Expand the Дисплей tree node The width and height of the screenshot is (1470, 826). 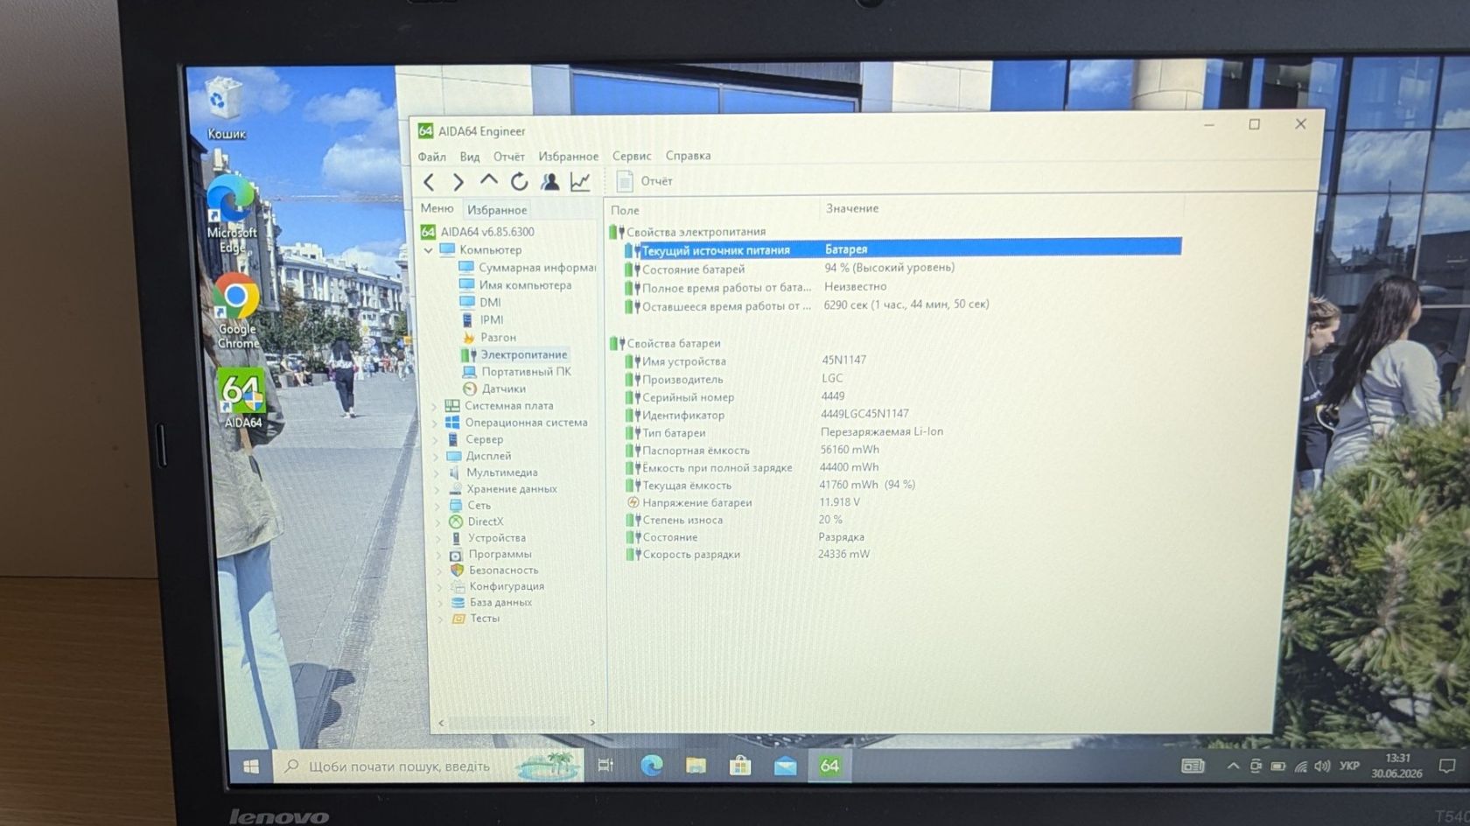(x=437, y=457)
